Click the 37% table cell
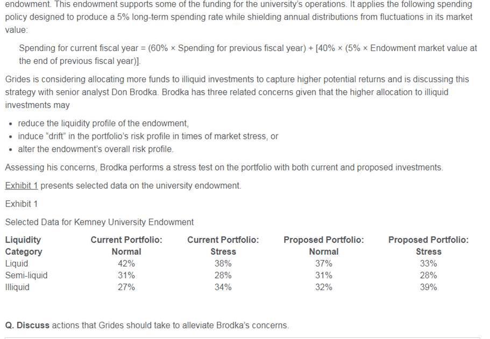Screen dimensions: 490x339 (323, 263)
